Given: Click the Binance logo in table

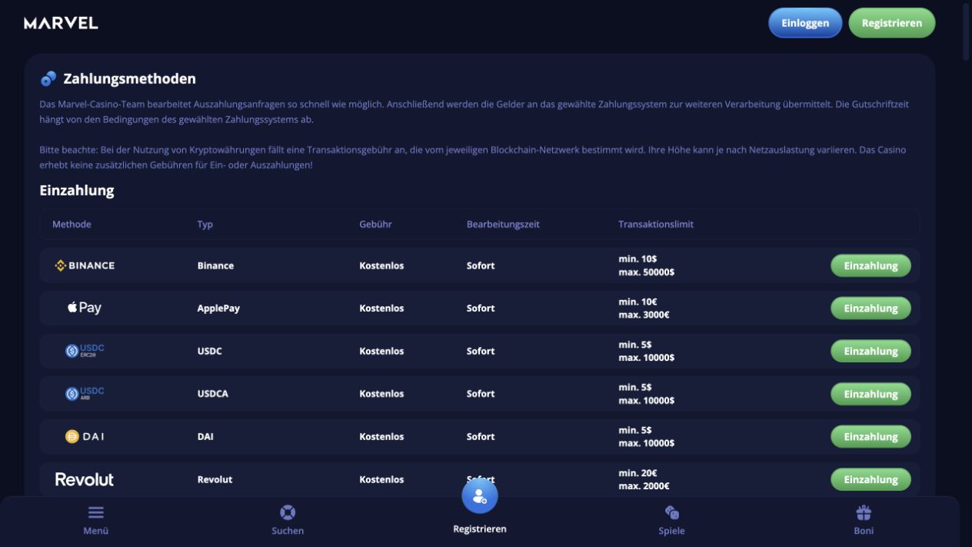Looking at the screenshot, I should pos(85,265).
